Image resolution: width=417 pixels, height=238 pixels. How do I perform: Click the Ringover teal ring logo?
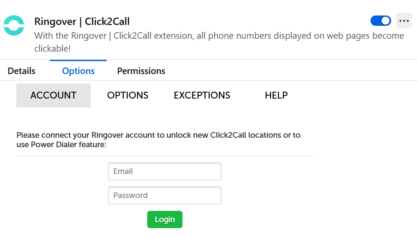click(x=14, y=25)
